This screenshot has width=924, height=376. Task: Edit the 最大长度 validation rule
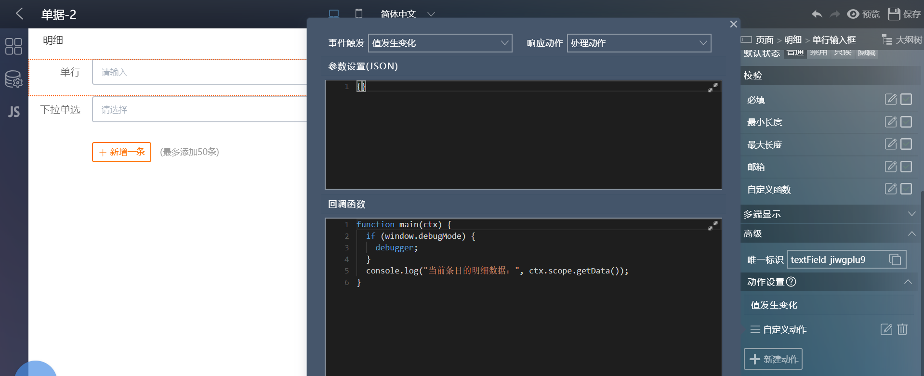tap(891, 144)
